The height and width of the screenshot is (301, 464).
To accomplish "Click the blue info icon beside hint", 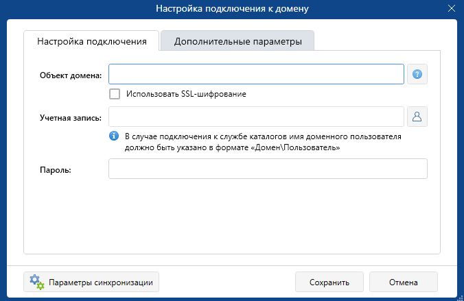I will 114,136.
